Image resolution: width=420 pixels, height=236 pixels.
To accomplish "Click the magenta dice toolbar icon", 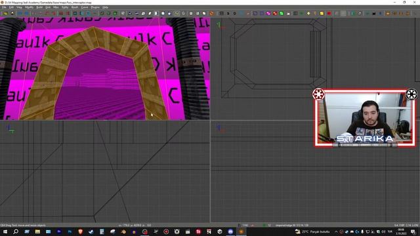I will coord(268,13).
